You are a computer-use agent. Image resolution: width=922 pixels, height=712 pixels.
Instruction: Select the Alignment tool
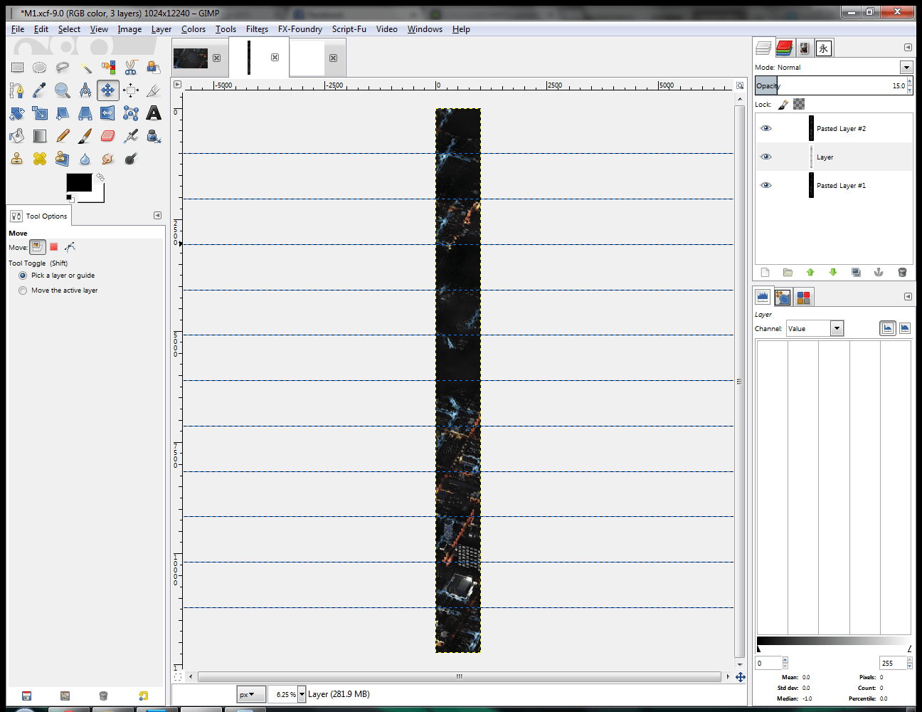(x=131, y=90)
